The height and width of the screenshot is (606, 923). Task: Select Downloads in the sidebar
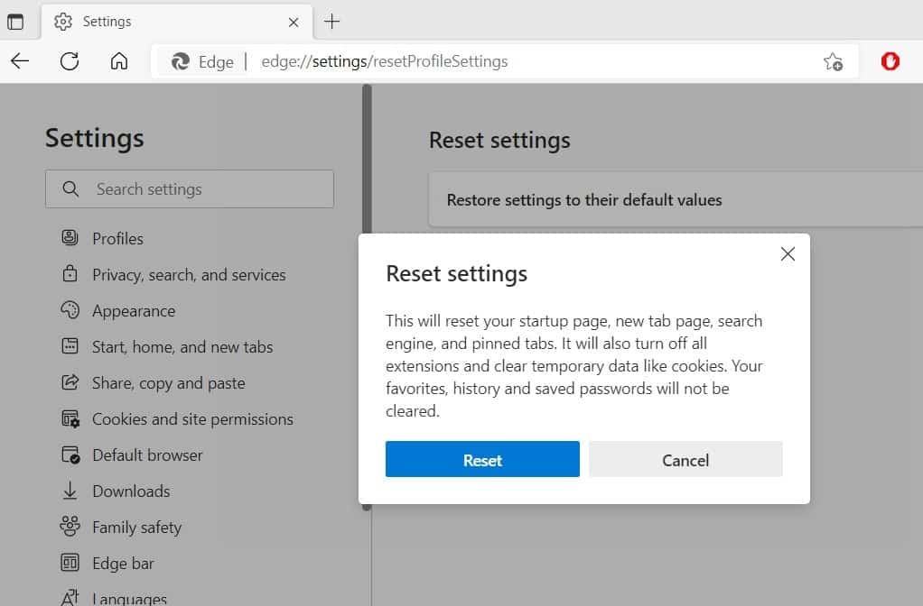(x=131, y=491)
